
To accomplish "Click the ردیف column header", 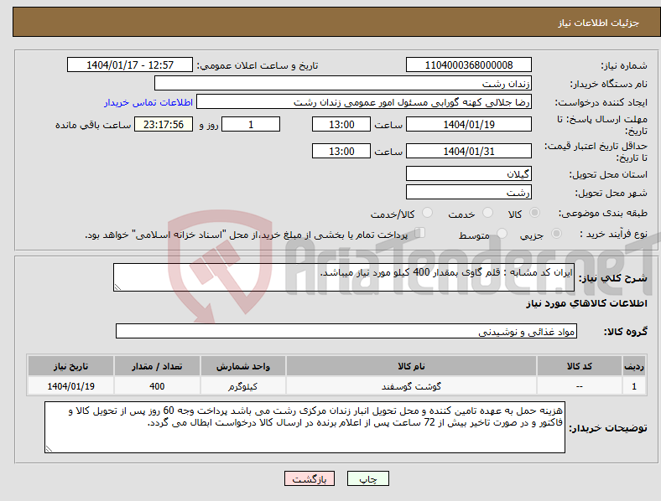I will point(634,366).
